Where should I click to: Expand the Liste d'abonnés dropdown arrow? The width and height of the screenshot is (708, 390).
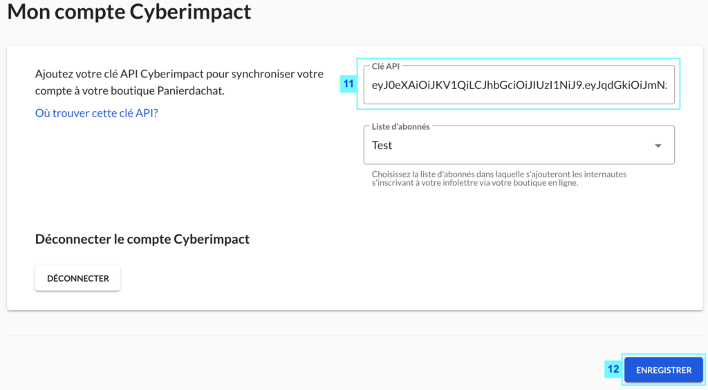658,146
